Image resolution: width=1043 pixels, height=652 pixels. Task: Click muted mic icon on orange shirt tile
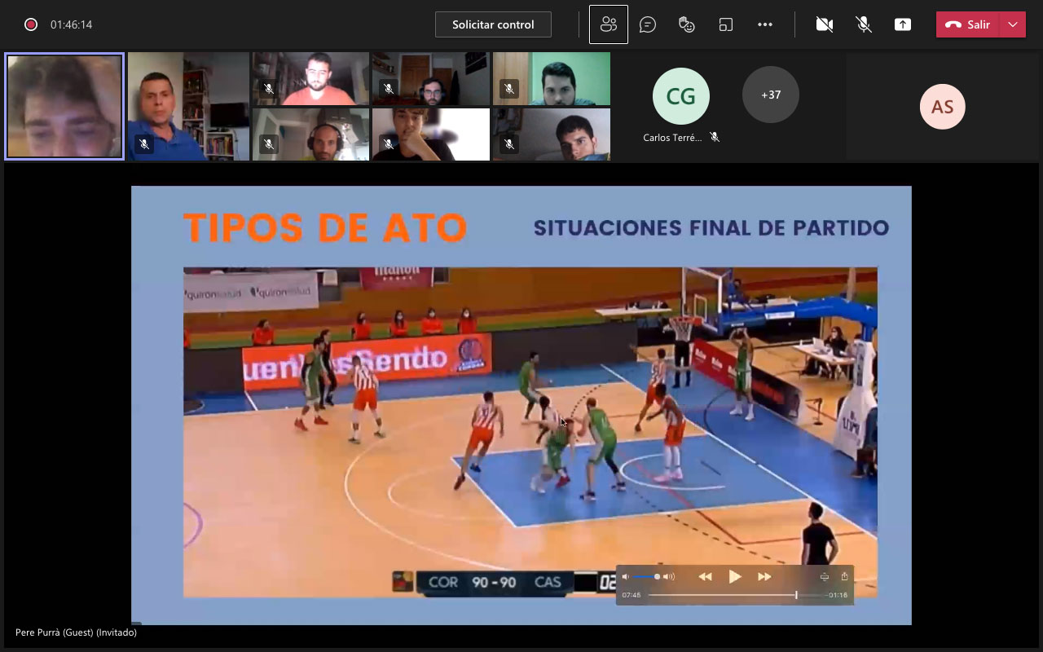(x=269, y=89)
